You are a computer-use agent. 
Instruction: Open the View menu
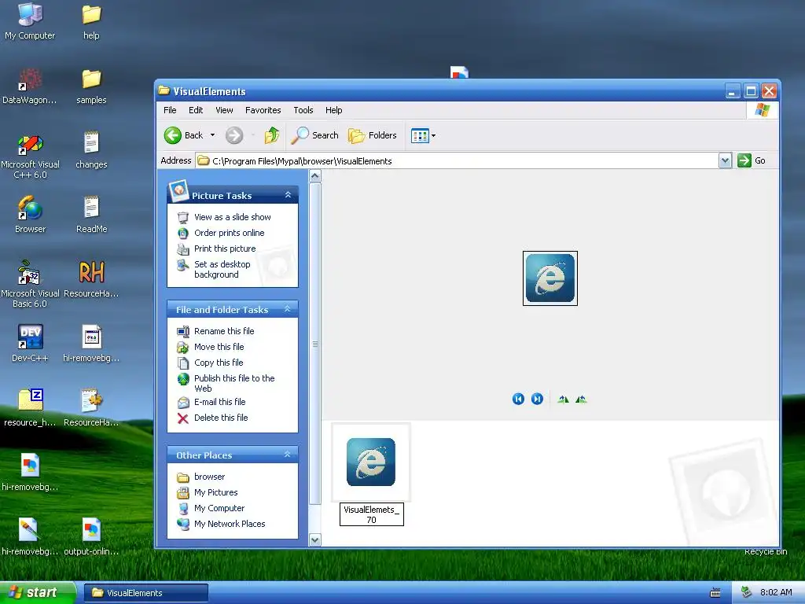tap(224, 110)
